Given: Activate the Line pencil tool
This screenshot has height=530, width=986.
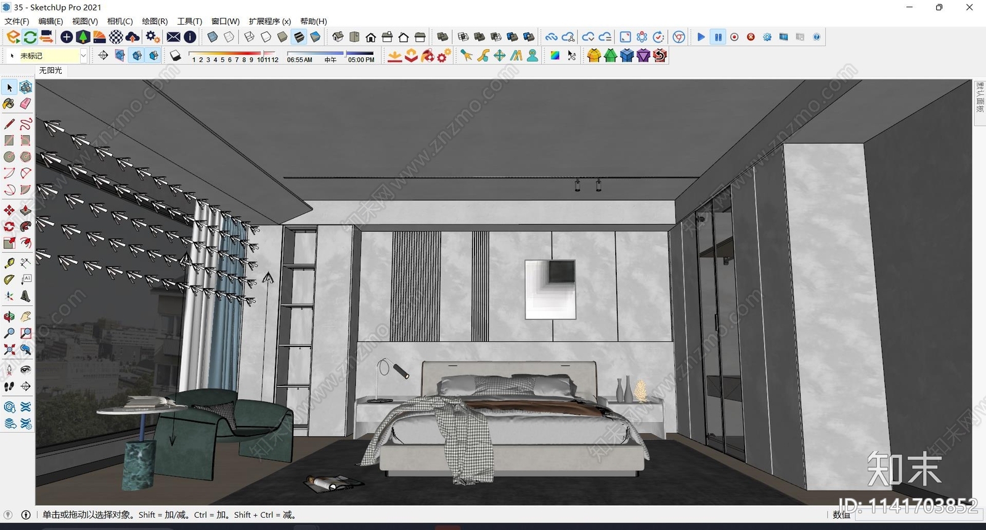Looking at the screenshot, I should 9,124.
